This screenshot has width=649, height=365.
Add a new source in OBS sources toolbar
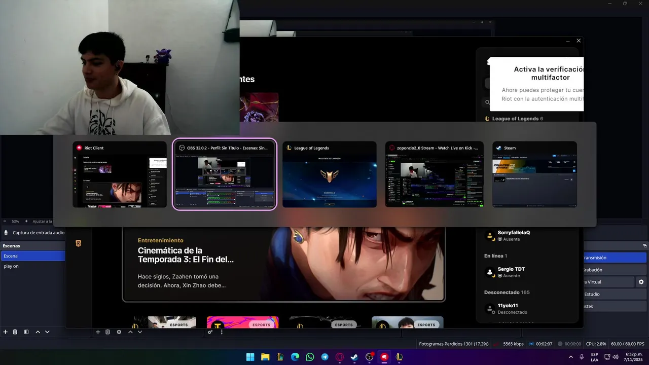coord(98,332)
